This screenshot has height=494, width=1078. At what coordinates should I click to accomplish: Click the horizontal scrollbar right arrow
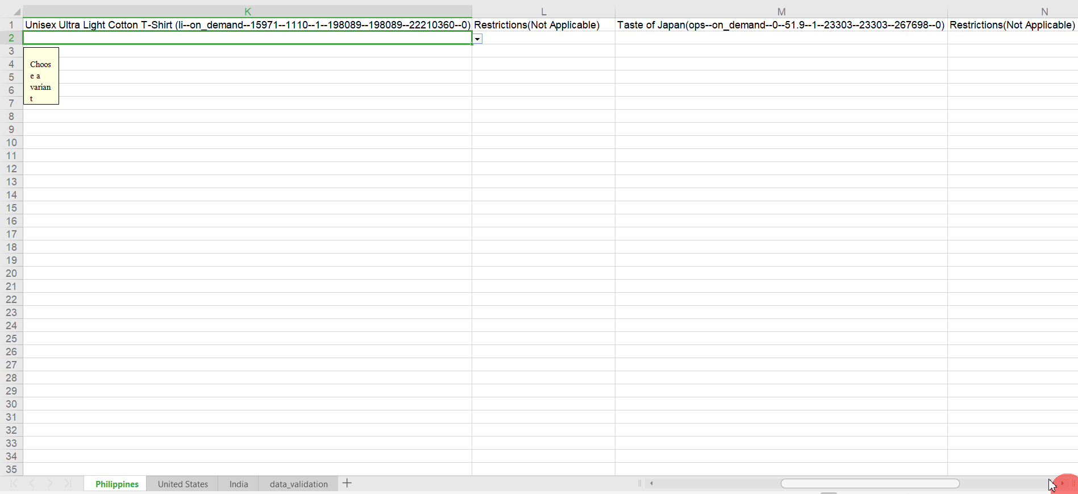1062,483
